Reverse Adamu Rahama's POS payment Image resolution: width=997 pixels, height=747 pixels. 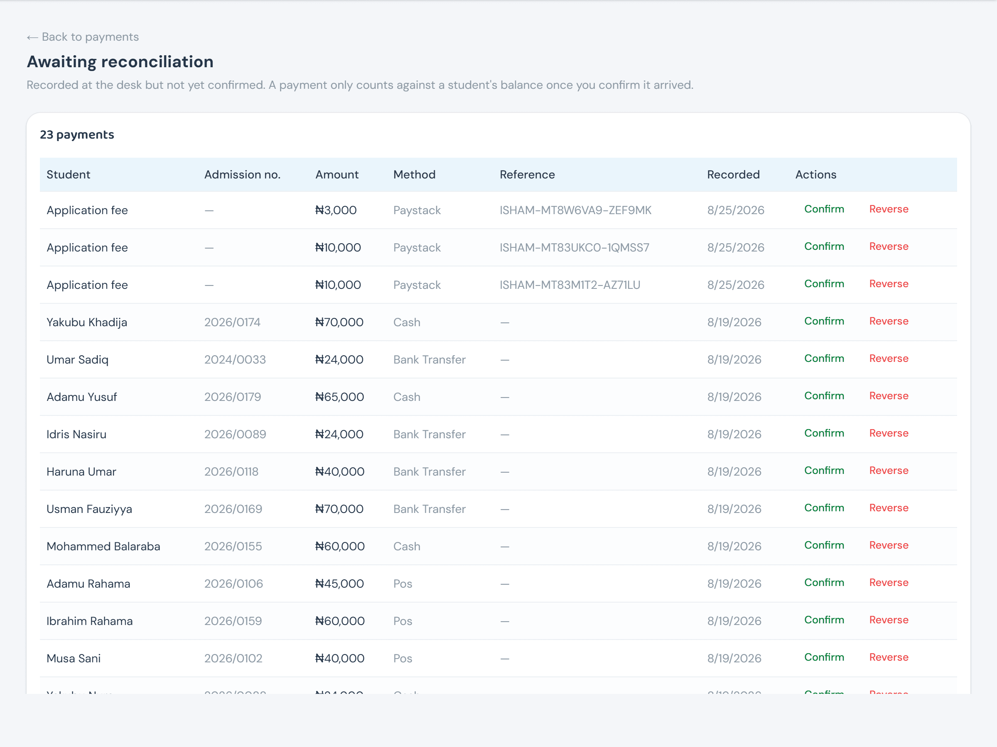(x=889, y=583)
